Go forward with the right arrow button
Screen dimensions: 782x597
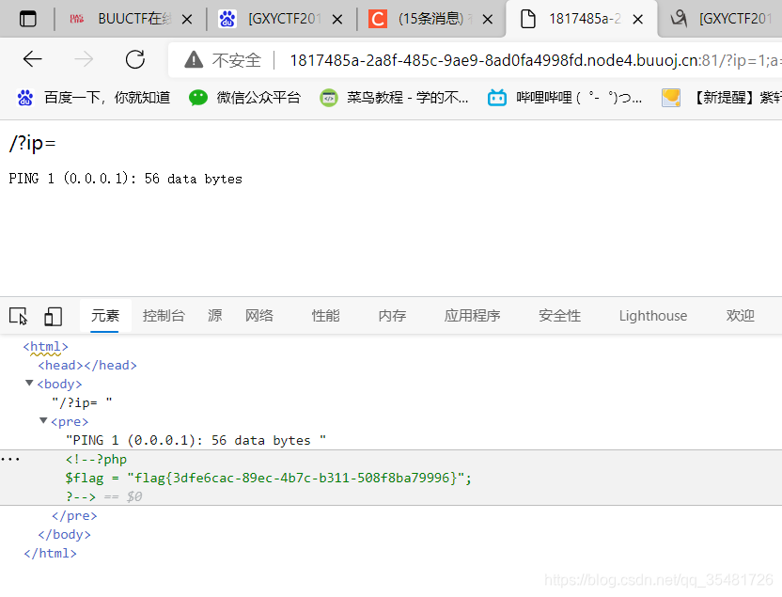84,59
